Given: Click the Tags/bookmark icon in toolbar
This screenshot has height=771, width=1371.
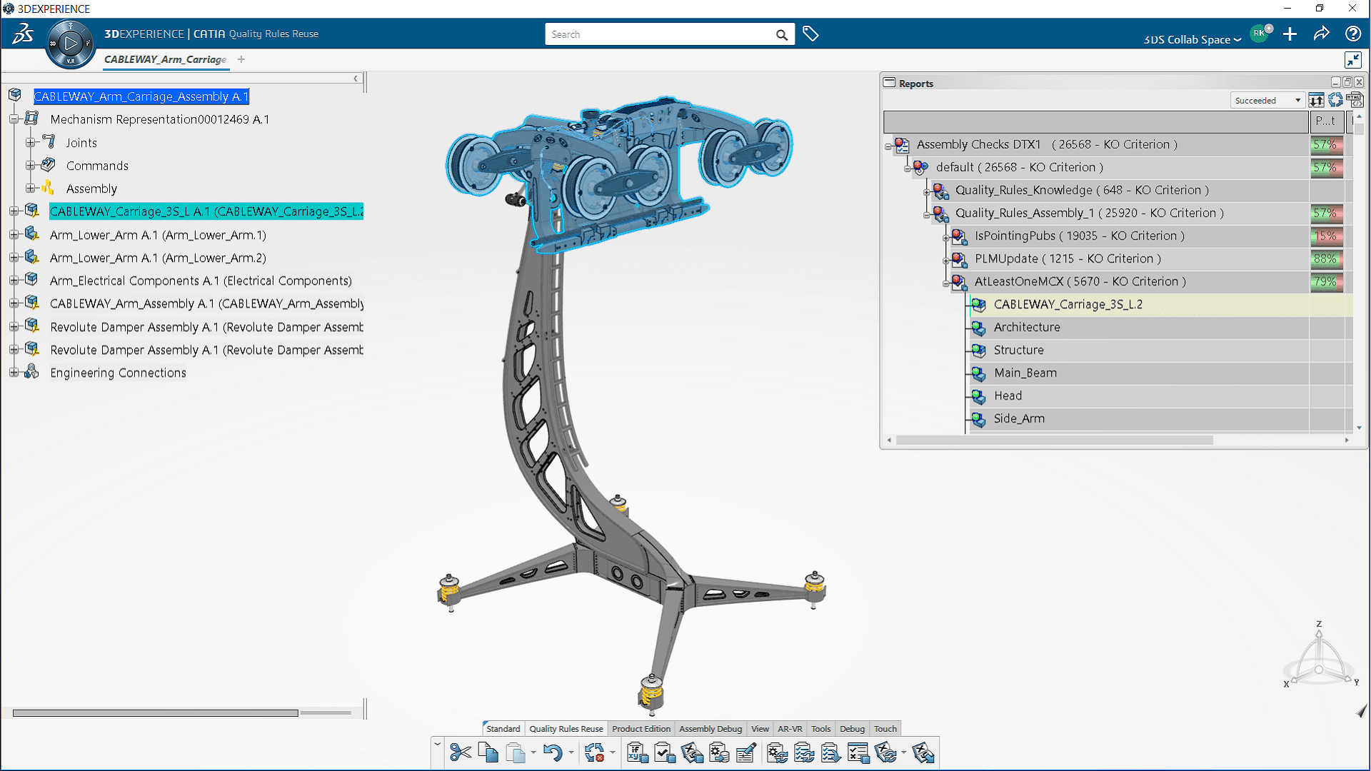Looking at the screenshot, I should 810,34.
